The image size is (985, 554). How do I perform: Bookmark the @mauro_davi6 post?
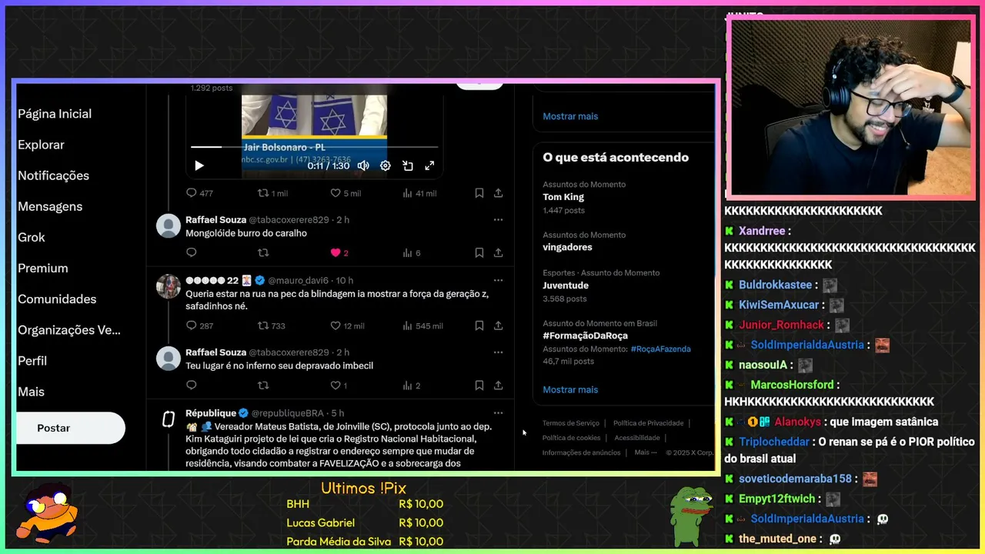(x=479, y=325)
